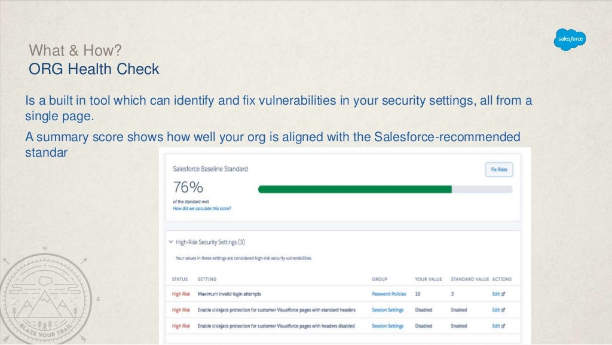This screenshot has height=345, width=612.
Task: Open the Password Policies group link
Action: (388, 294)
